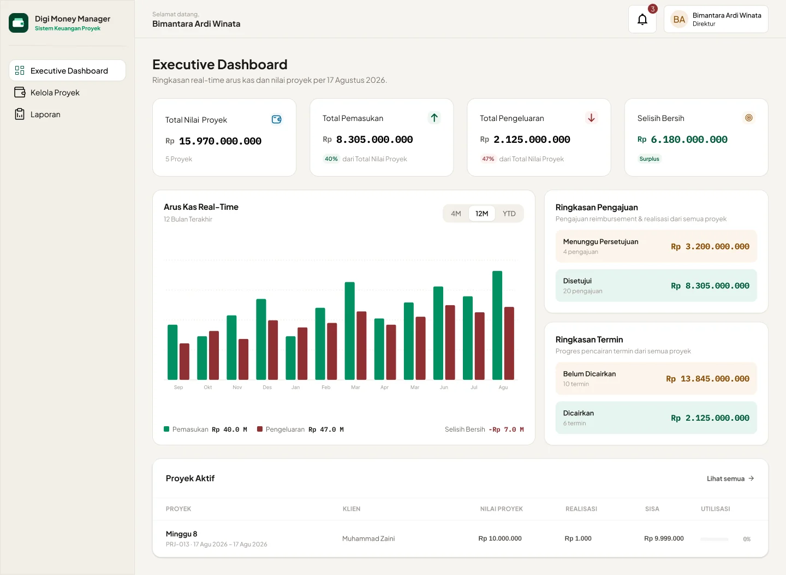Switch chart range to YTD

tap(509, 214)
